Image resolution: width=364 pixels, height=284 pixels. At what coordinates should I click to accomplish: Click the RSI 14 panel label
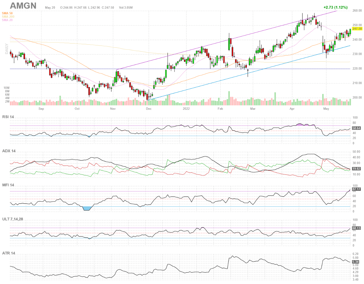8,117
